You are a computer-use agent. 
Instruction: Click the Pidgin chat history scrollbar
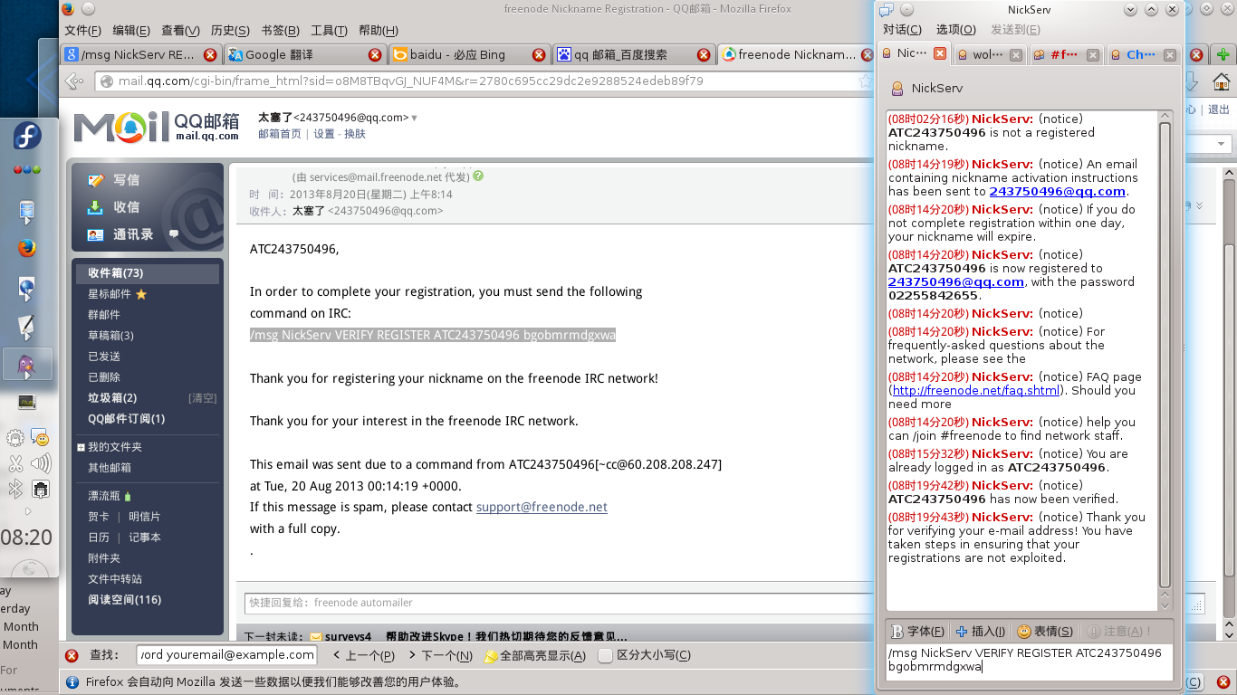pos(1165,355)
